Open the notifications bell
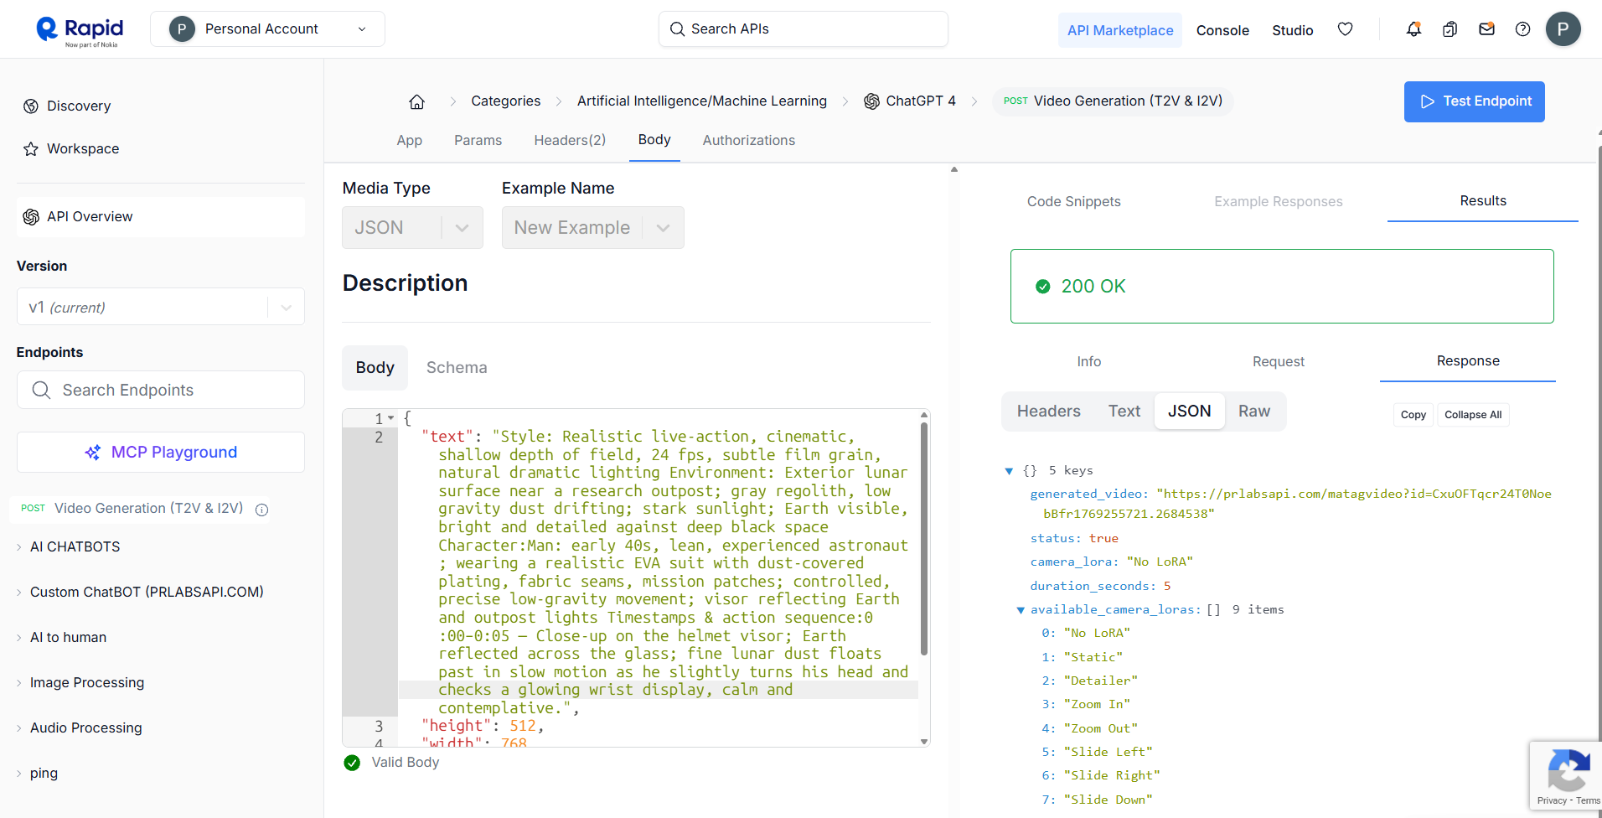1602x818 pixels. (x=1413, y=28)
